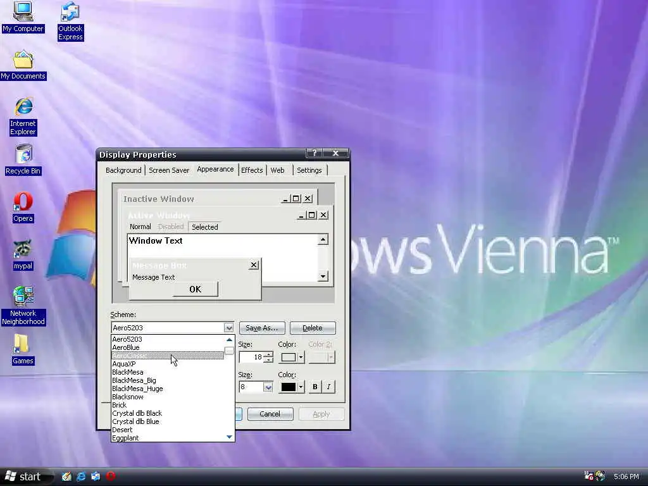648x486 pixels.
Task: Click the Display Properties help question-mark button
Action: [315, 153]
